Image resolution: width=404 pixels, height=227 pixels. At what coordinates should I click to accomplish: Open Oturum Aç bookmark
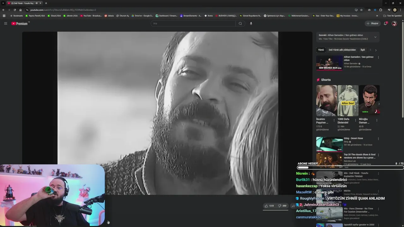pos(122,16)
